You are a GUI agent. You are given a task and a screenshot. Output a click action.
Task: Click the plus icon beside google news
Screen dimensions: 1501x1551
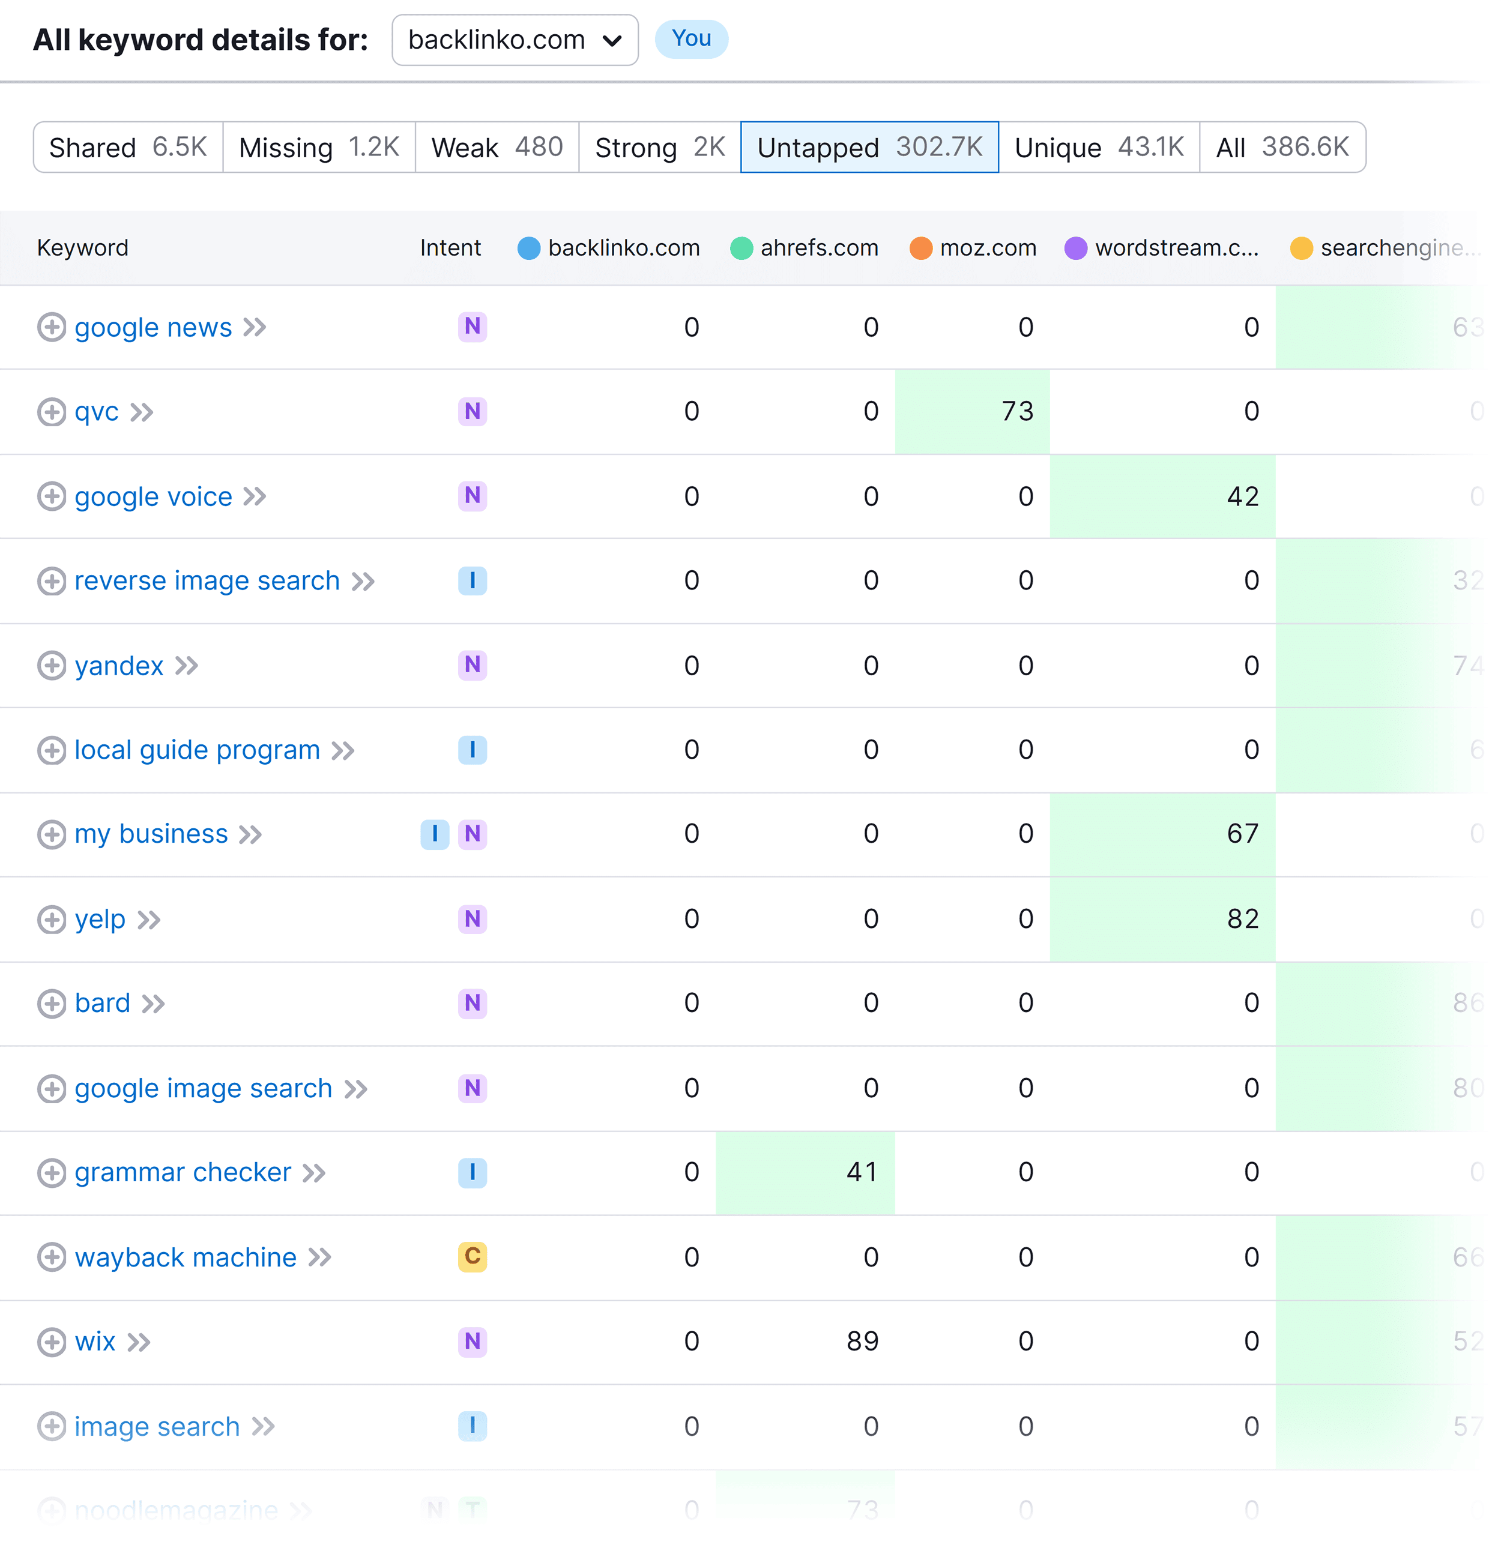pos(52,328)
